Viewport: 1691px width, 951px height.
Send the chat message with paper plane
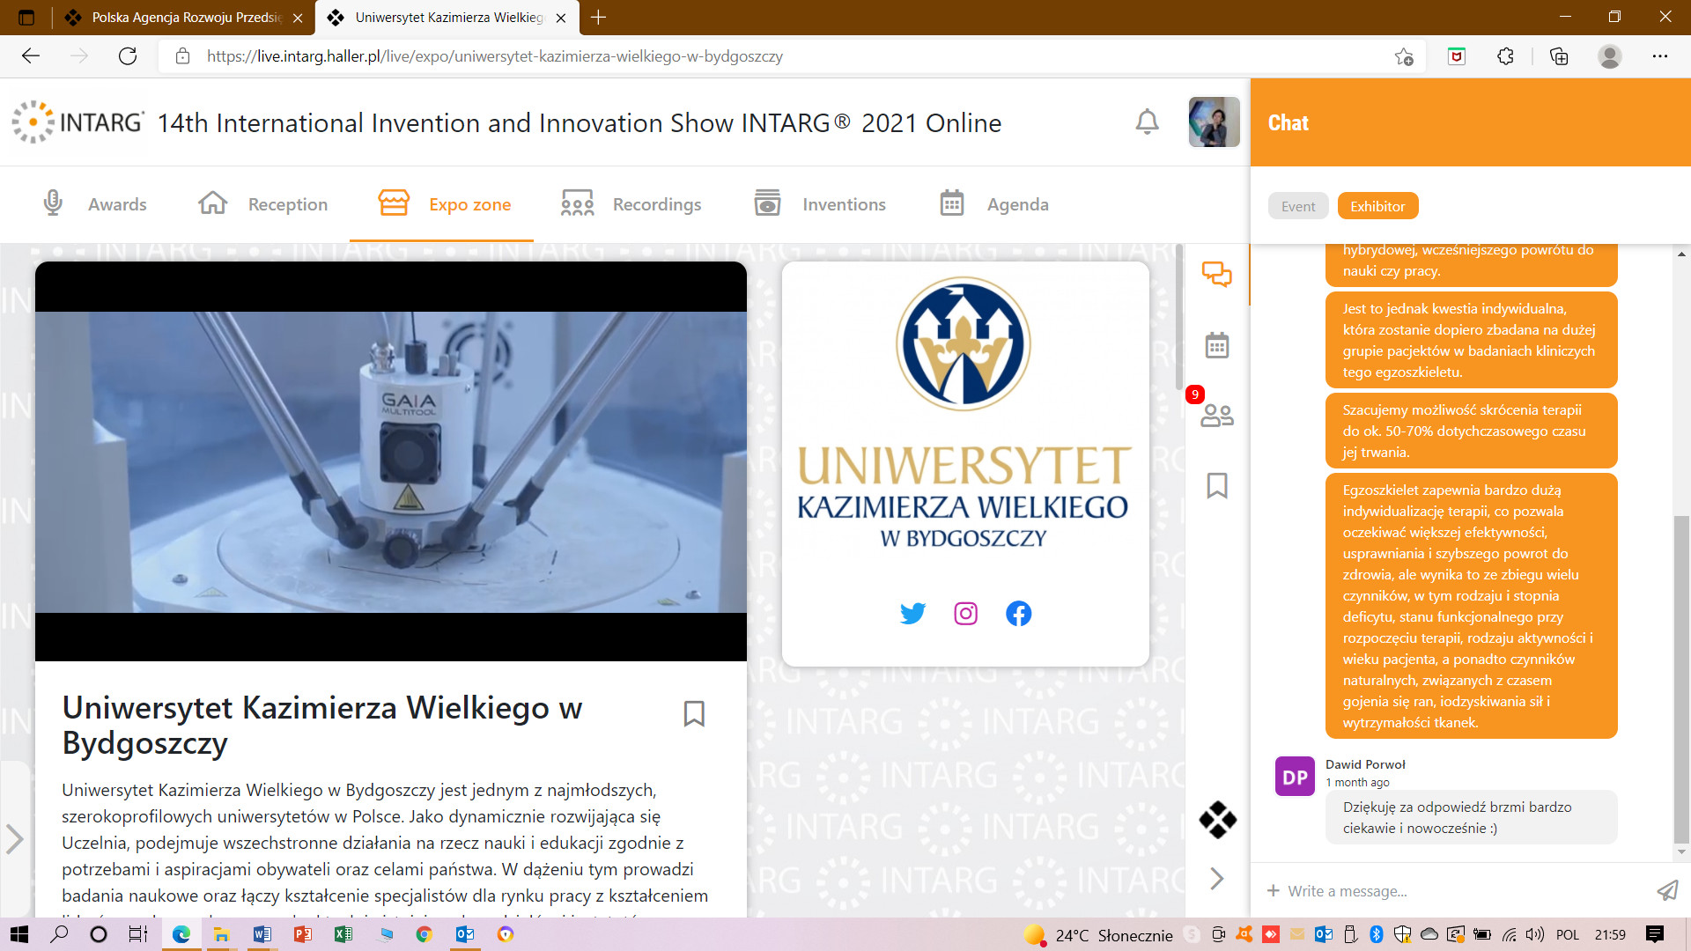click(x=1667, y=890)
